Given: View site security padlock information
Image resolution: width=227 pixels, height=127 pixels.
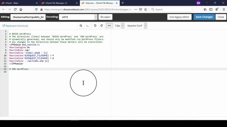Looking at the screenshot, I should point(41,10).
